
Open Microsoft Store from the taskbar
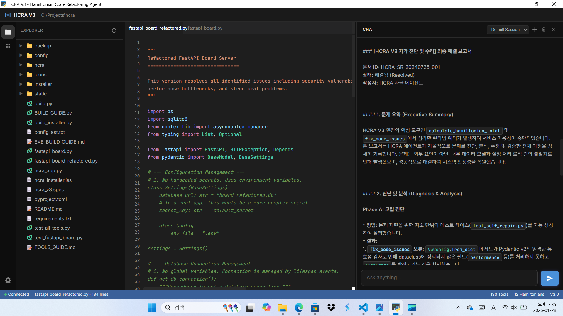coord(315,308)
